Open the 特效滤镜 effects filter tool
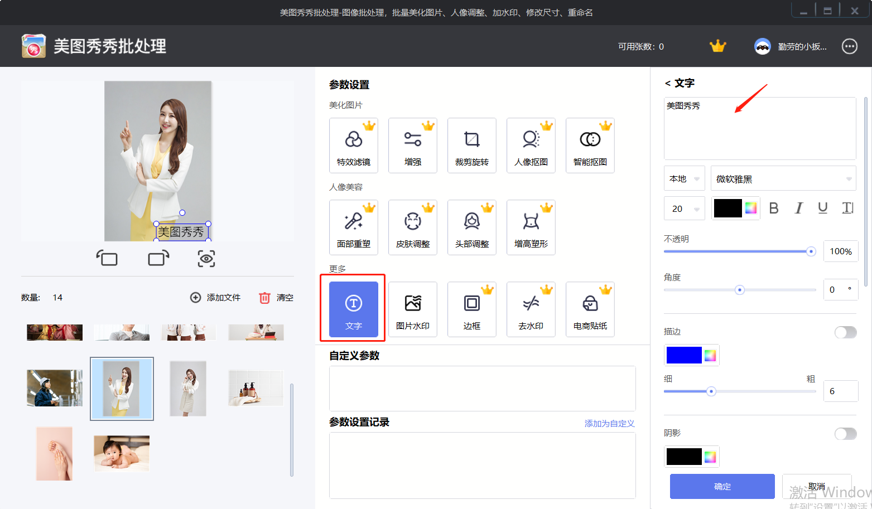Viewport: 872px width, 509px height. click(x=354, y=146)
